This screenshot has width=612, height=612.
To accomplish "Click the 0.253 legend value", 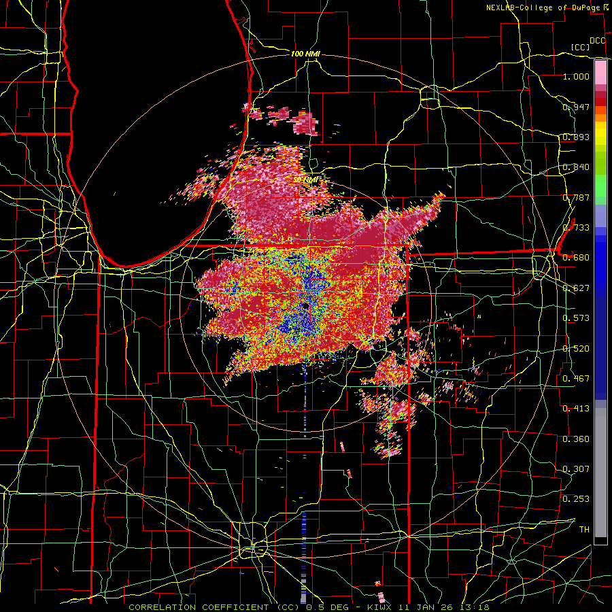I will 576,499.
